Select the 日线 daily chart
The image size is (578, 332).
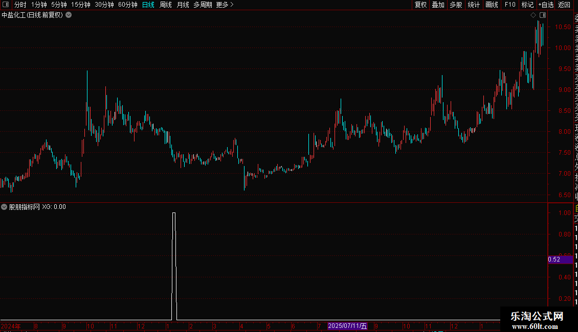[x=148, y=5]
